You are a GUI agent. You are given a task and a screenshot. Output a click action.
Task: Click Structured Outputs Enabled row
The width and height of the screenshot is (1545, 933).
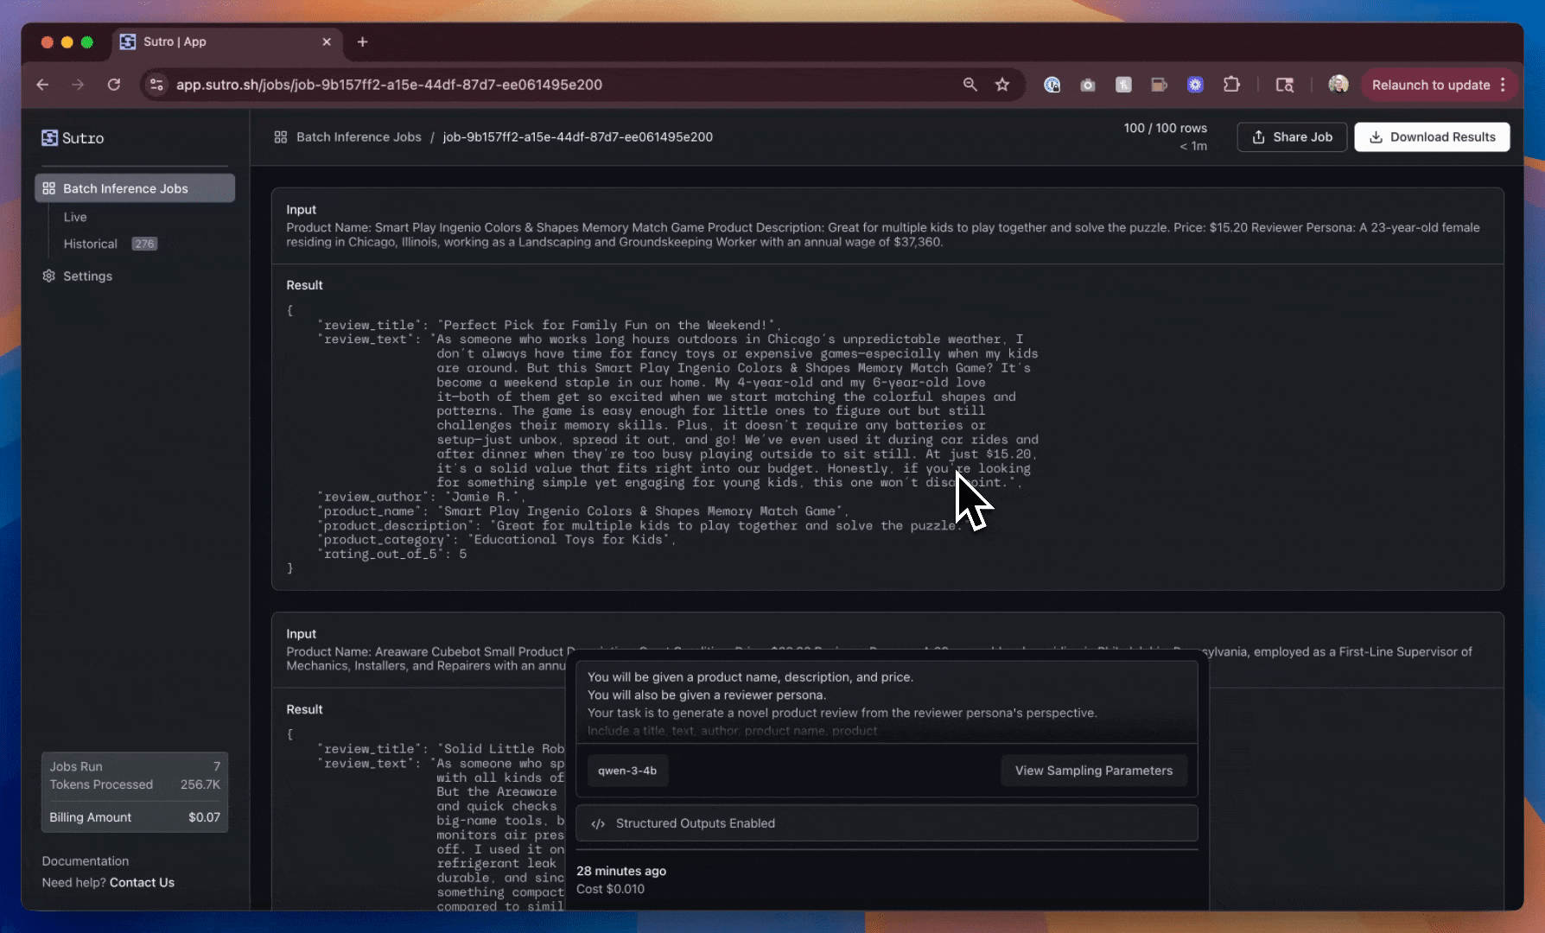tap(887, 823)
